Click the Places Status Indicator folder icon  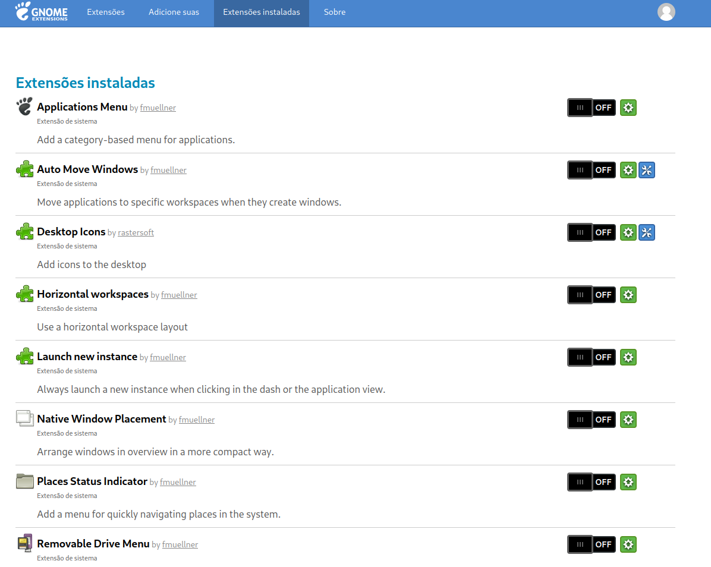point(24,481)
